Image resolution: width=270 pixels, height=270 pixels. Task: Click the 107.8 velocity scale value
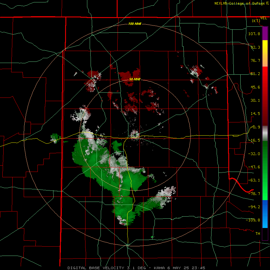tap(254, 34)
